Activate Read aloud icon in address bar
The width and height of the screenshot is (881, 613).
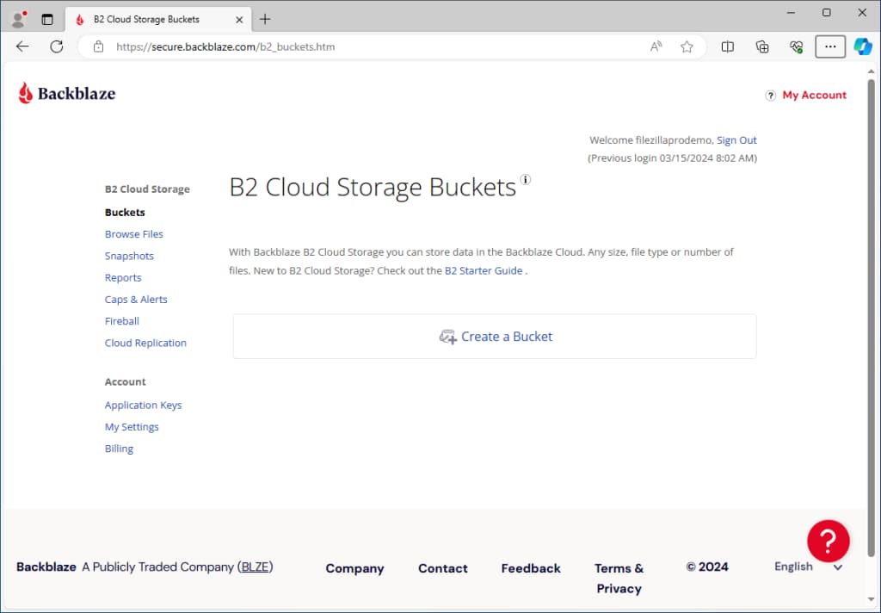(x=656, y=46)
